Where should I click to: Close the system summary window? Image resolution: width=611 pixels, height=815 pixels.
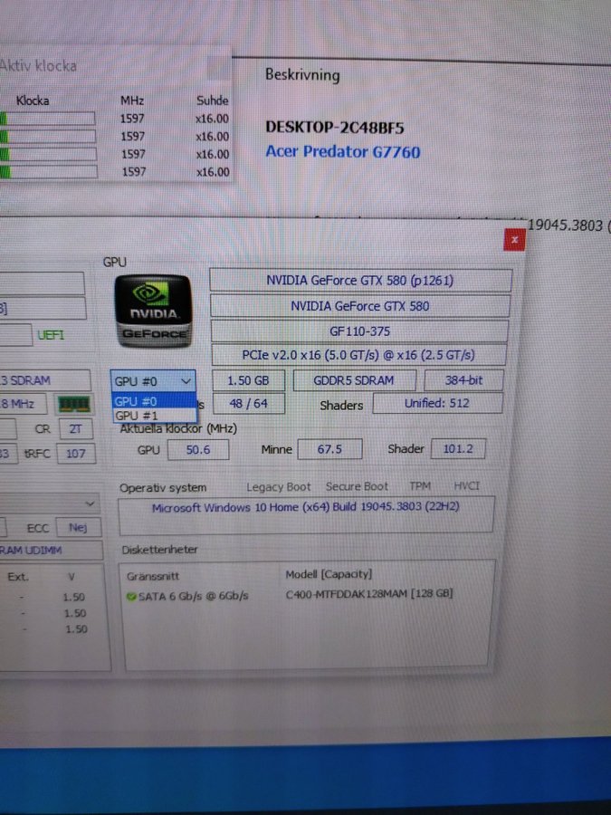(514, 239)
